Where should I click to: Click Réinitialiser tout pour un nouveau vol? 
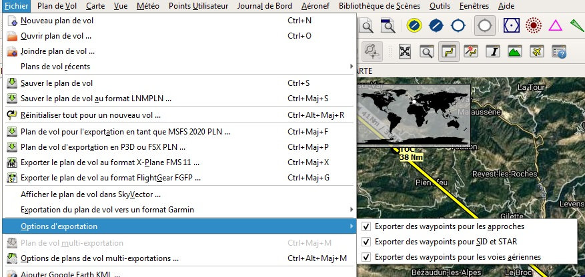pos(178,115)
